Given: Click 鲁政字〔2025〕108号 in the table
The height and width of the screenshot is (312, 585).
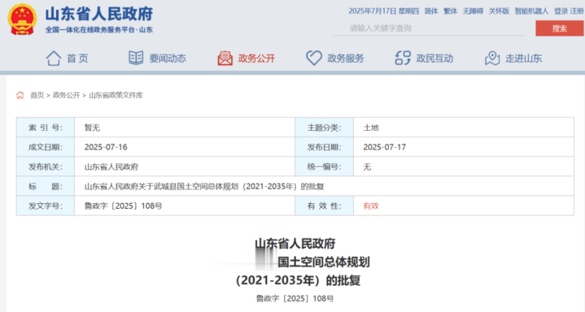Looking at the screenshot, I should tap(123, 206).
